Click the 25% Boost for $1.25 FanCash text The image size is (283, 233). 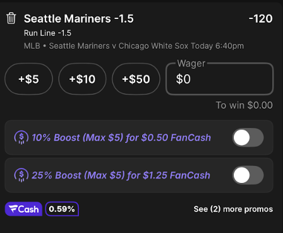tap(121, 175)
